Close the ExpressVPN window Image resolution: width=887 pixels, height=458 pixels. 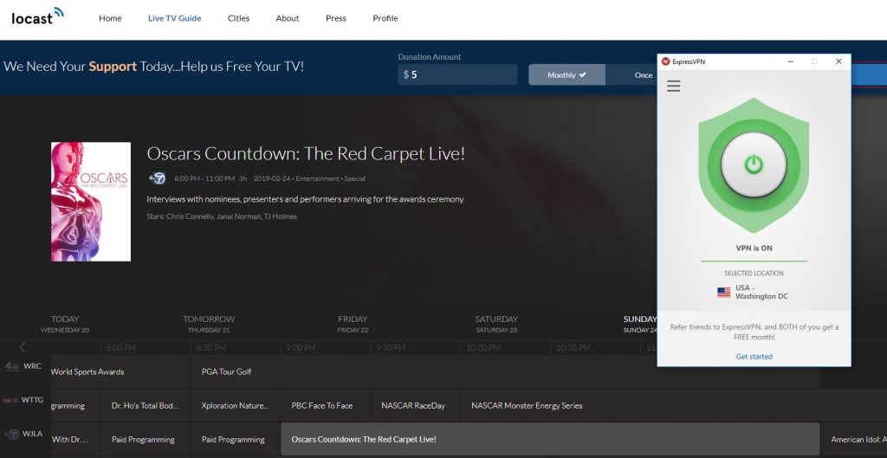(838, 61)
